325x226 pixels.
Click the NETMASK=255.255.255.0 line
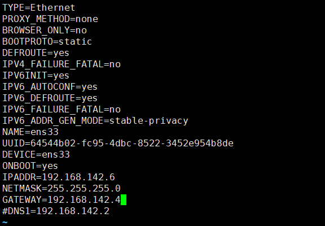[62, 189]
